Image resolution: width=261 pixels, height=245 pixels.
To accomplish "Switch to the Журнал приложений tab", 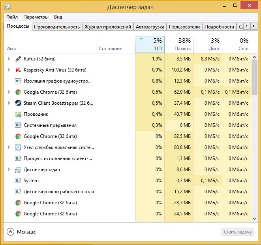I will 108,27.
